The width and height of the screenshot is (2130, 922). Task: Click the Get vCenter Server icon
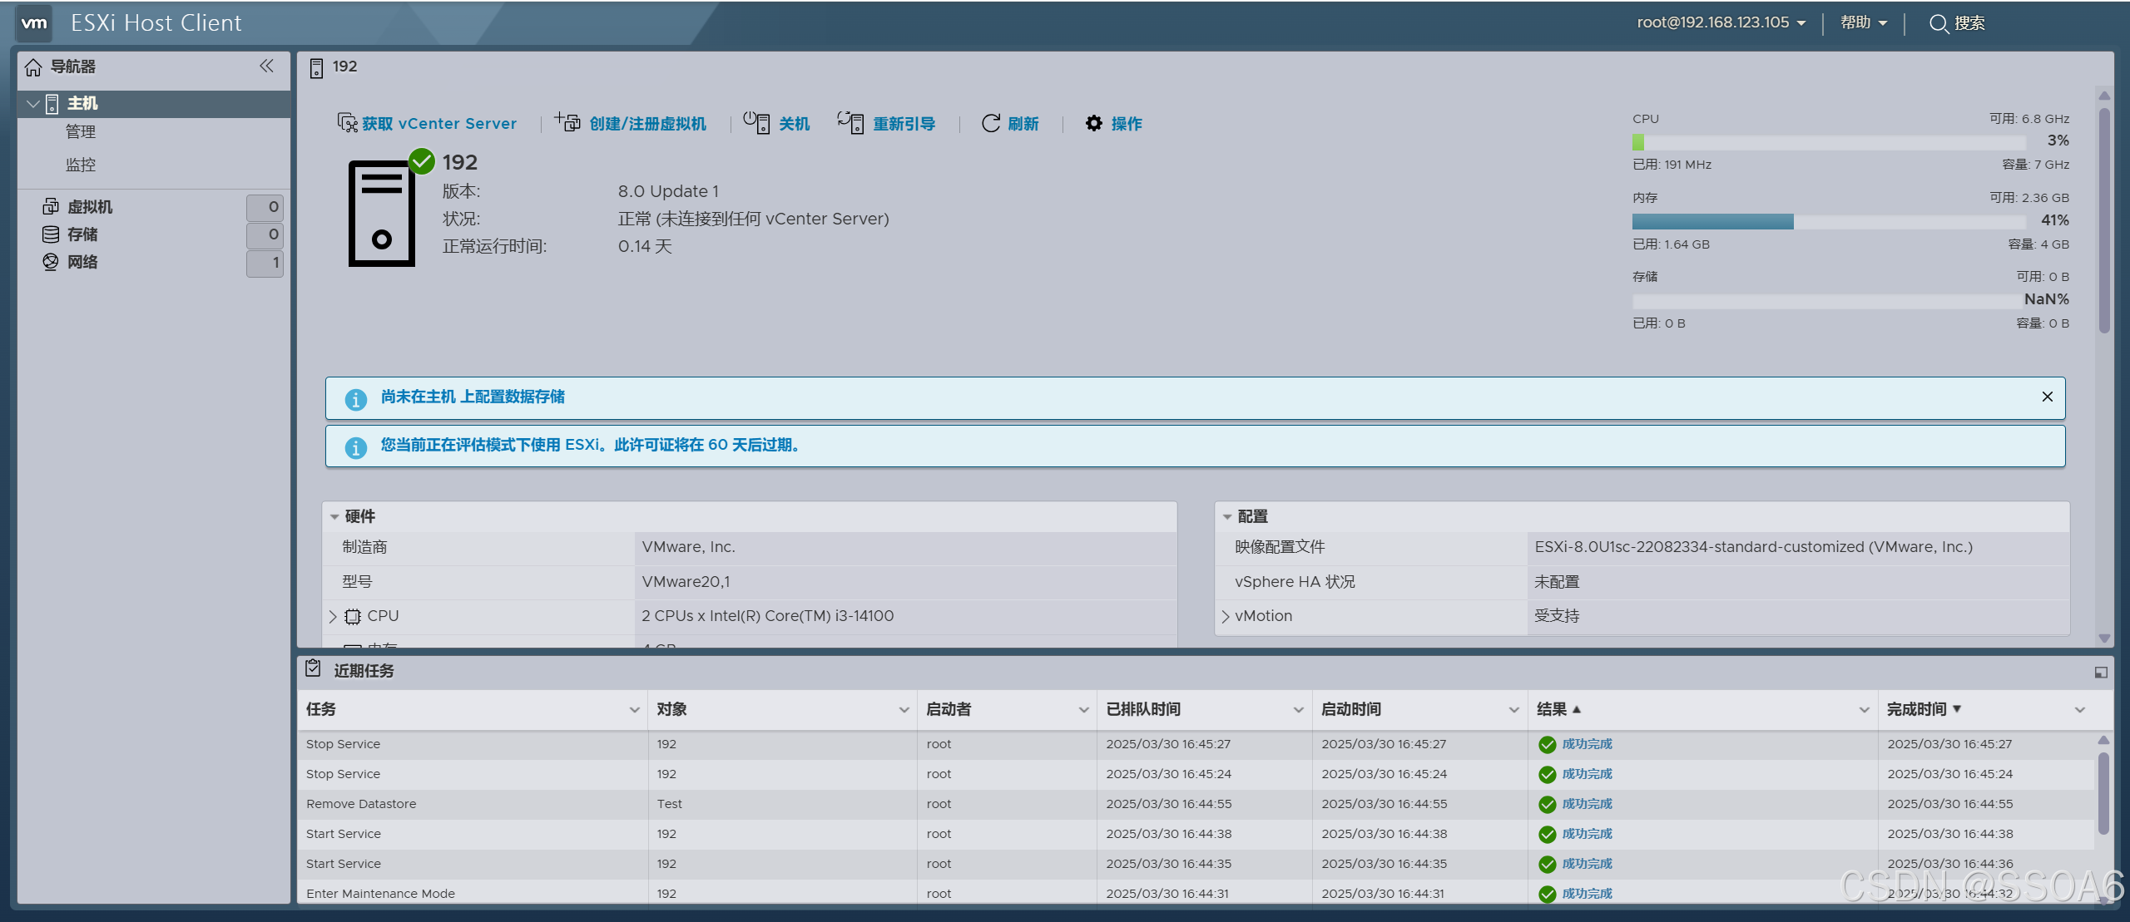pyautogui.click(x=347, y=123)
